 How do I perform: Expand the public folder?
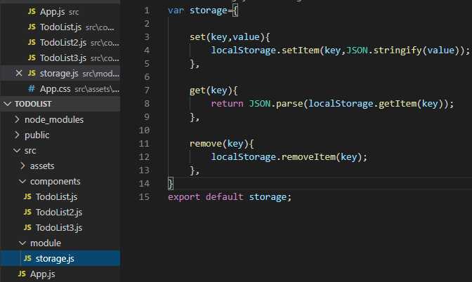click(18, 135)
